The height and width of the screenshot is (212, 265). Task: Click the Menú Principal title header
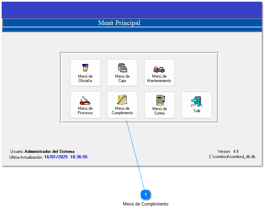pyautogui.click(x=119, y=23)
